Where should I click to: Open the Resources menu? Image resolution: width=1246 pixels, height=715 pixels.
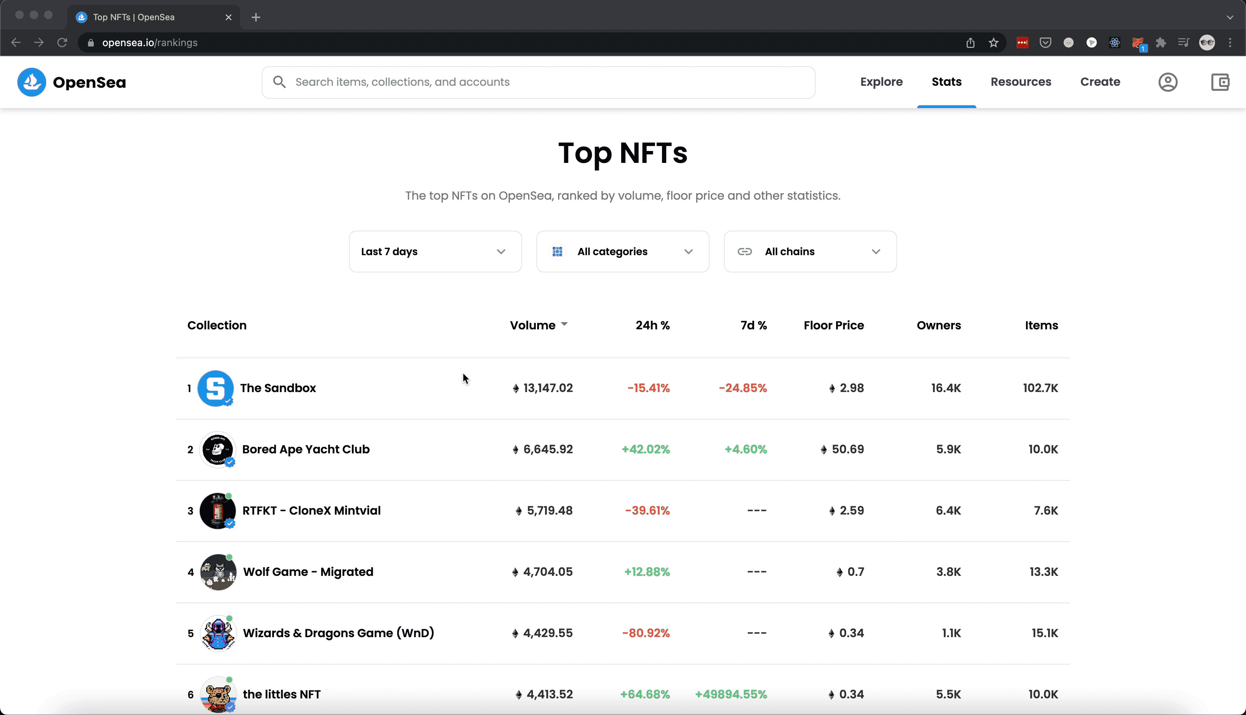coord(1021,81)
